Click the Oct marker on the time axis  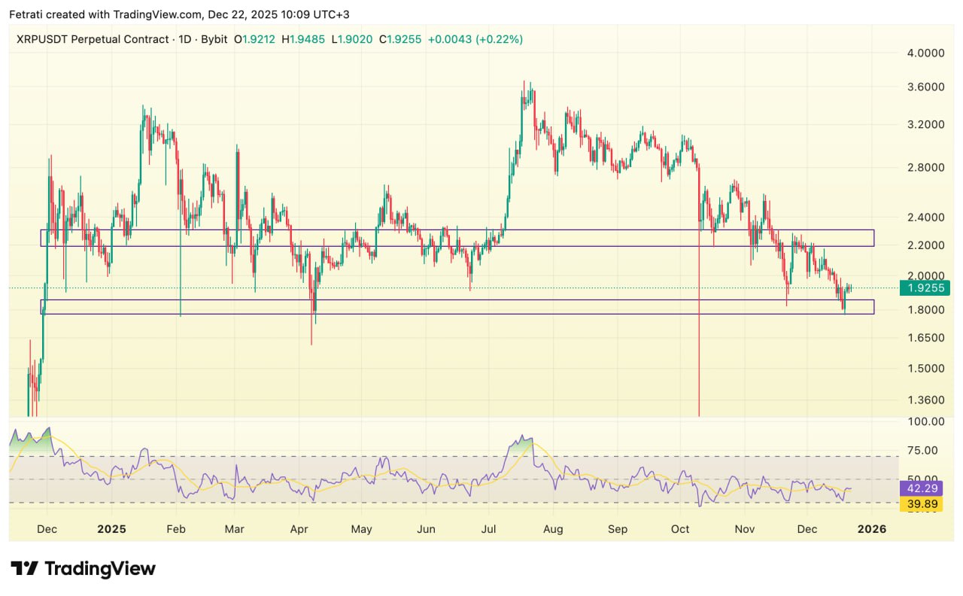[681, 529]
